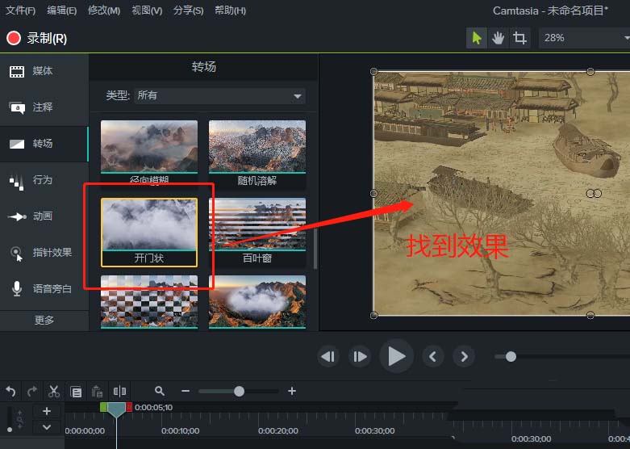Viewport: 630px width, 449px height.
Task: Add a new track with plus button
Action: coord(47,411)
